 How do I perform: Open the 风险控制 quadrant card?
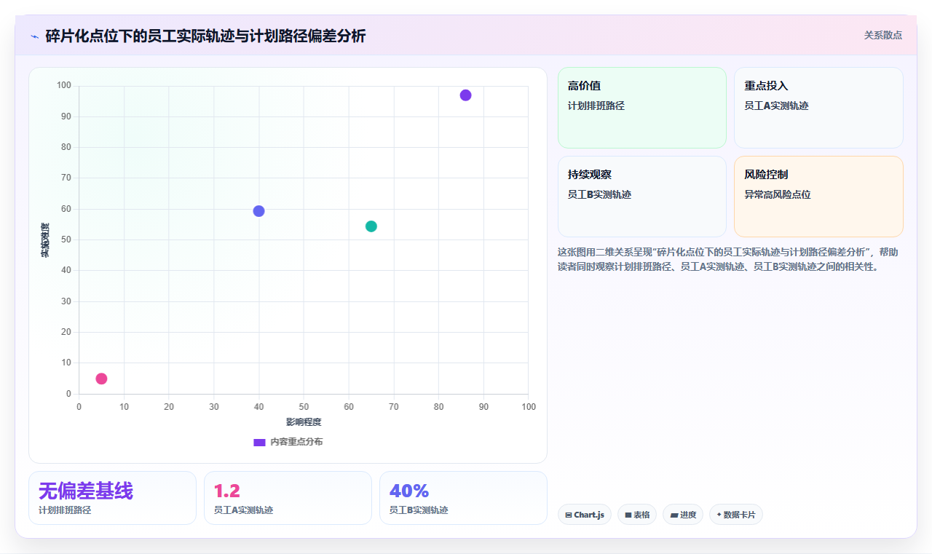click(818, 197)
